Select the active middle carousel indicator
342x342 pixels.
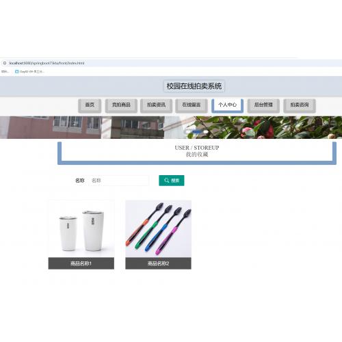197,131
